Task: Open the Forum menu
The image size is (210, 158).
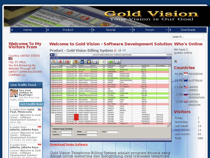Action: point(150,30)
